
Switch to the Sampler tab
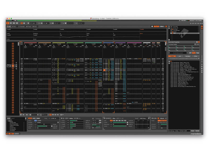click(22, 27)
